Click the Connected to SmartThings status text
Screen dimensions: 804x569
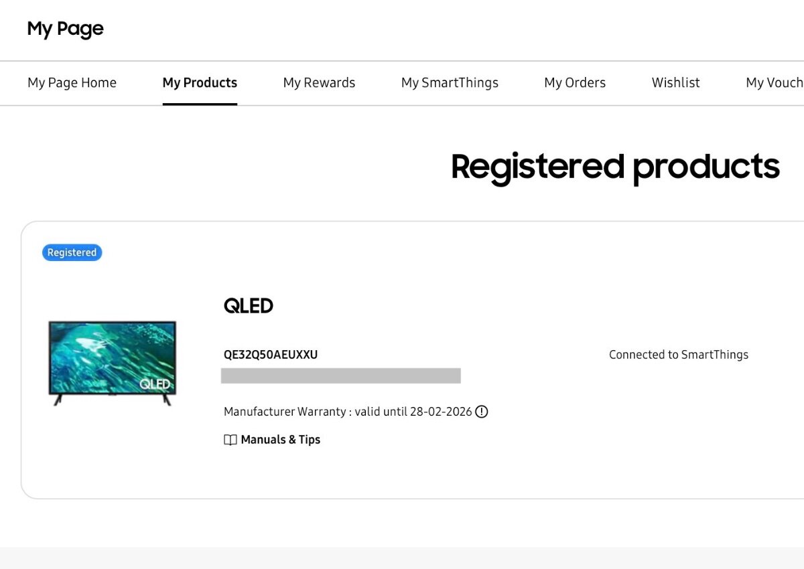[x=679, y=355]
